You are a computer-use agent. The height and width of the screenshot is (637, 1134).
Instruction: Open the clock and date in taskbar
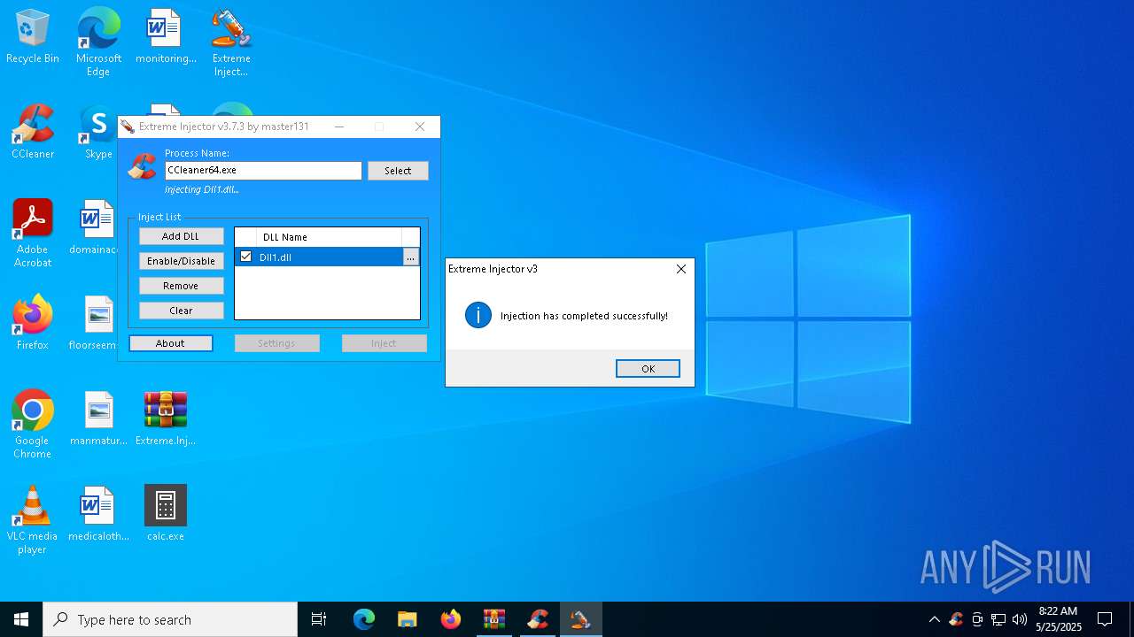[x=1059, y=619]
